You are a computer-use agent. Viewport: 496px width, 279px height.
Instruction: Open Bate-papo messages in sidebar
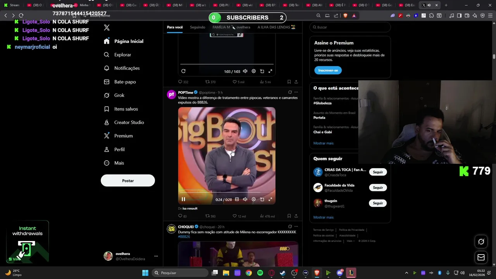[x=120, y=82]
